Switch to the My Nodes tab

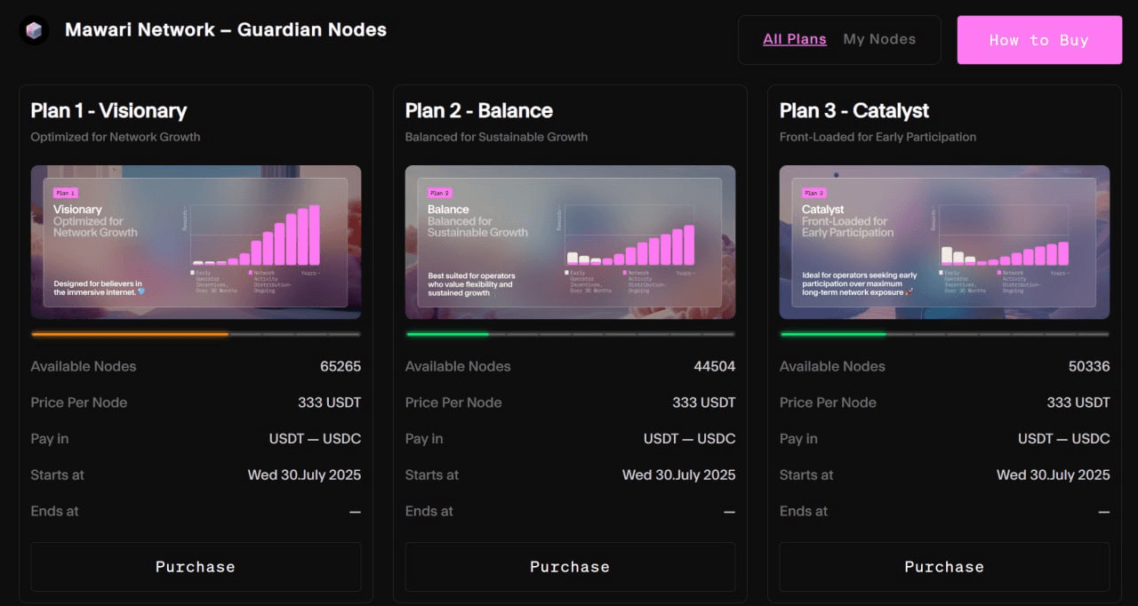[x=879, y=39]
